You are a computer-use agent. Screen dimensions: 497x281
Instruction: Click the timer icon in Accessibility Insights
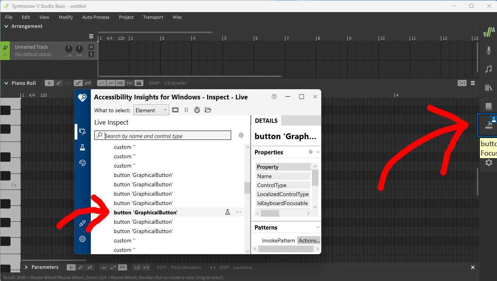coord(197,110)
